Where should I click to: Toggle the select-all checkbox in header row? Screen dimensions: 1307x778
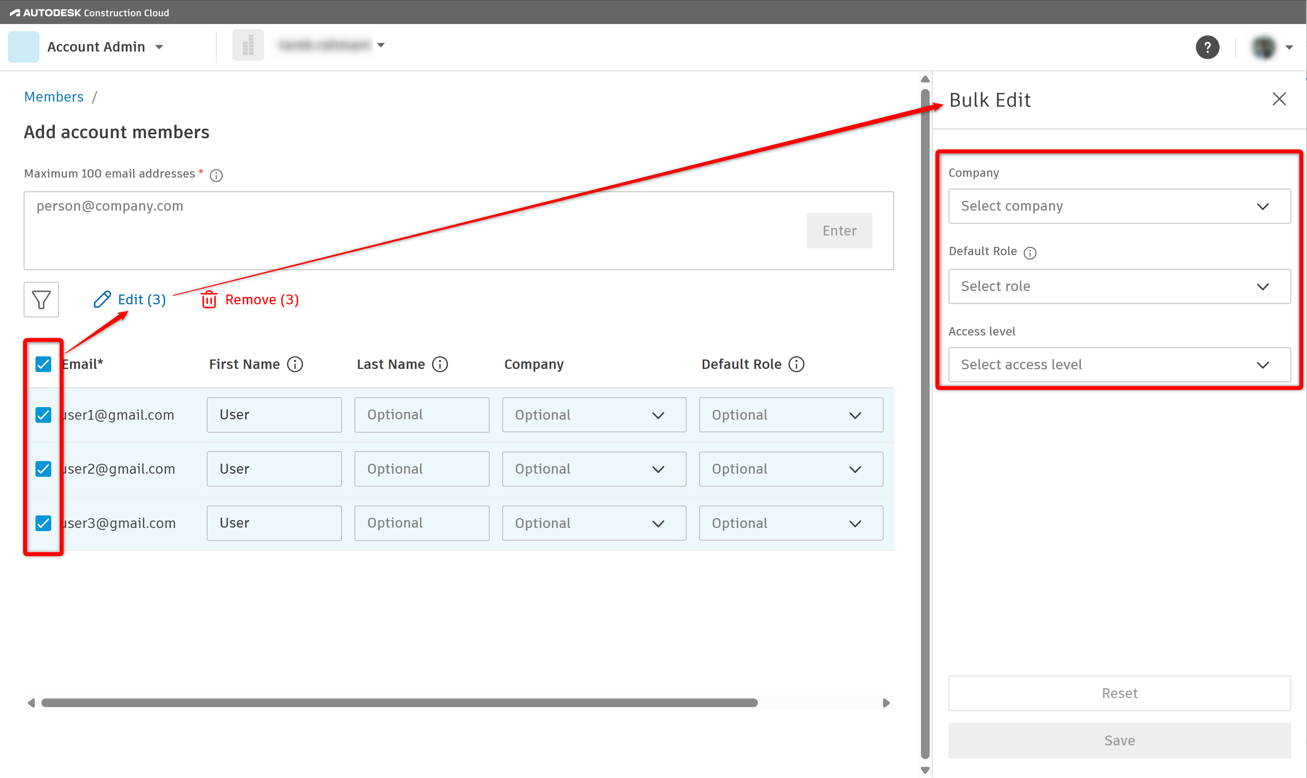click(44, 364)
